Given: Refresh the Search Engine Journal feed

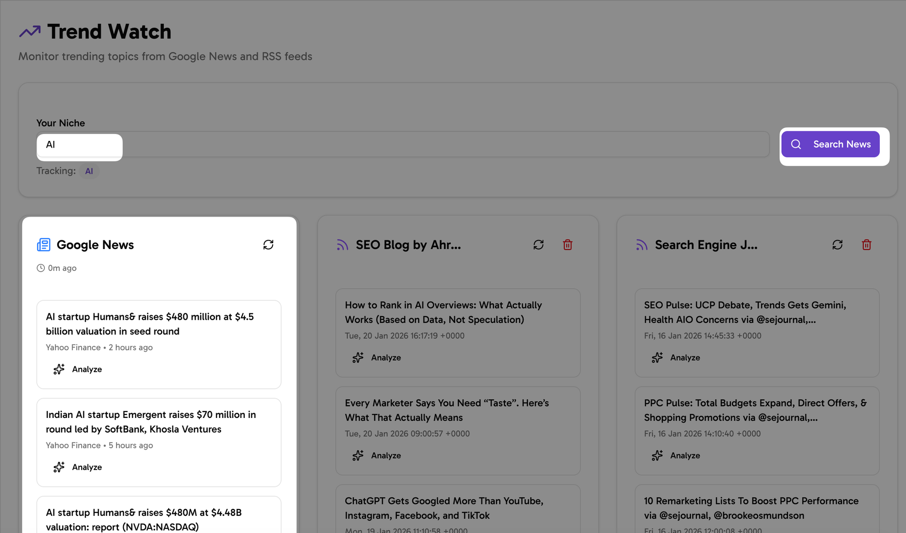Looking at the screenshot, I should (838, 245).
